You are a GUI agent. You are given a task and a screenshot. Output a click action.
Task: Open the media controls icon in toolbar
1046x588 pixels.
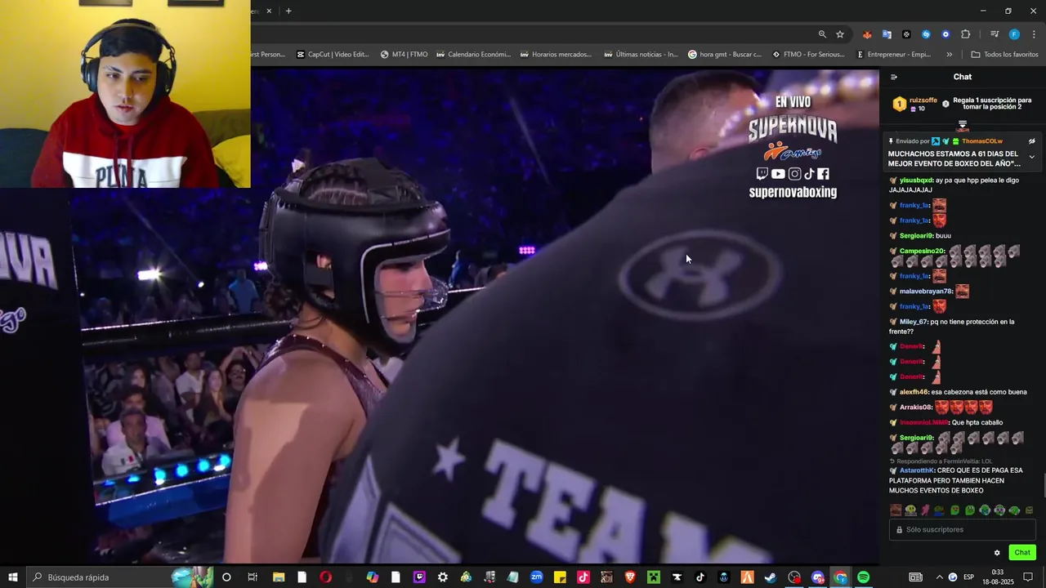click(x=995, y=34)
